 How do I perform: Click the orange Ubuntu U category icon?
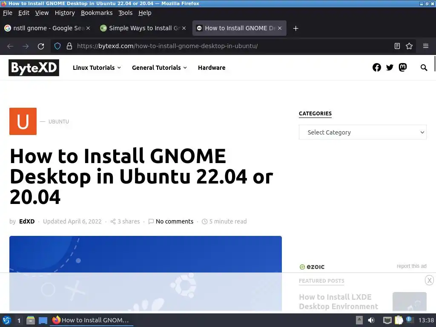[x=23, y=121]
